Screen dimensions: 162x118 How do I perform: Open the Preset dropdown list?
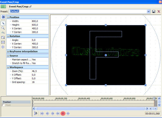click(149, 11)
